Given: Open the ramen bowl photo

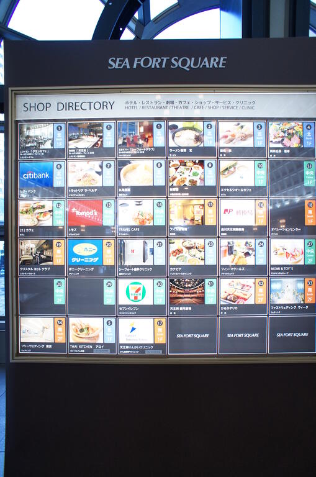Looking at the screenshot, I should coord(186,134).
